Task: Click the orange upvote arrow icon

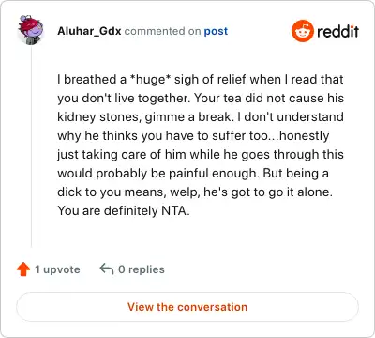Action: [x=23, y=269]
